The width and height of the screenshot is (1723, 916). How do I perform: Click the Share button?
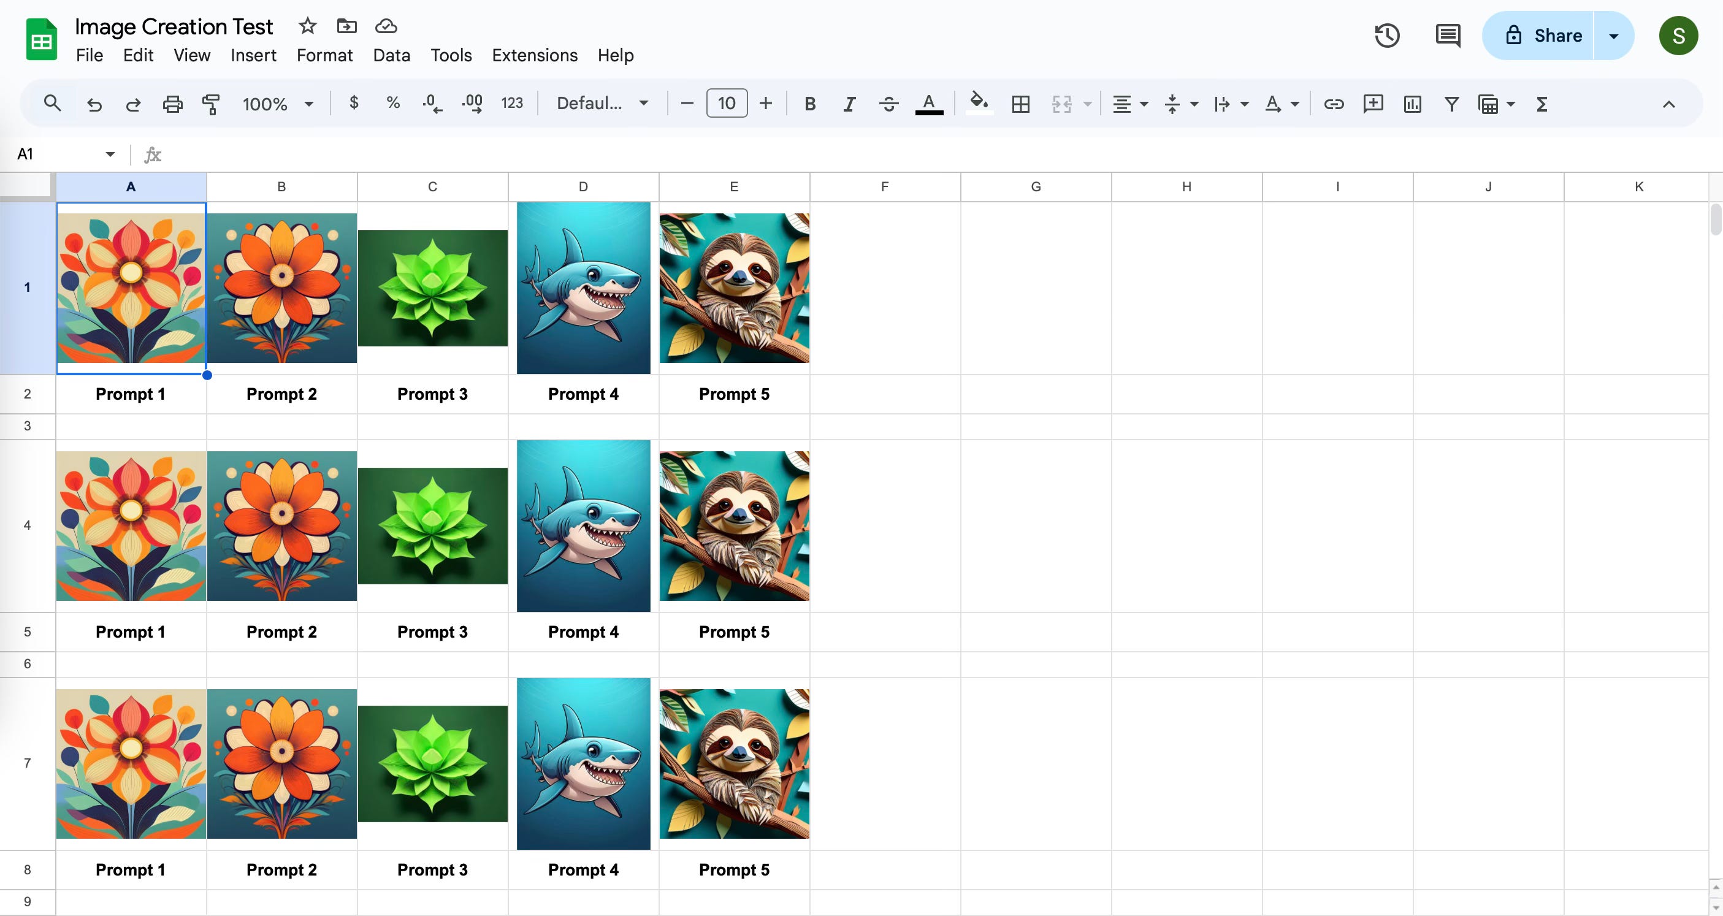tap(1538, 36)
